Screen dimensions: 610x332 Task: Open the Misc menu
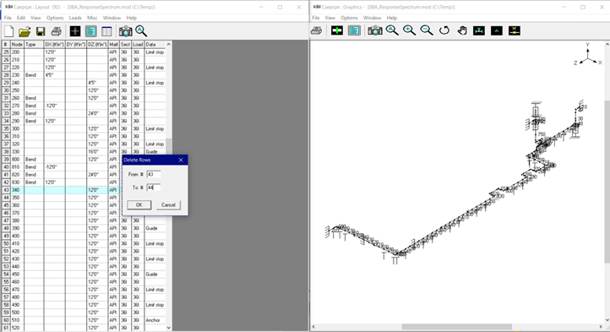[x=92, y=18]
